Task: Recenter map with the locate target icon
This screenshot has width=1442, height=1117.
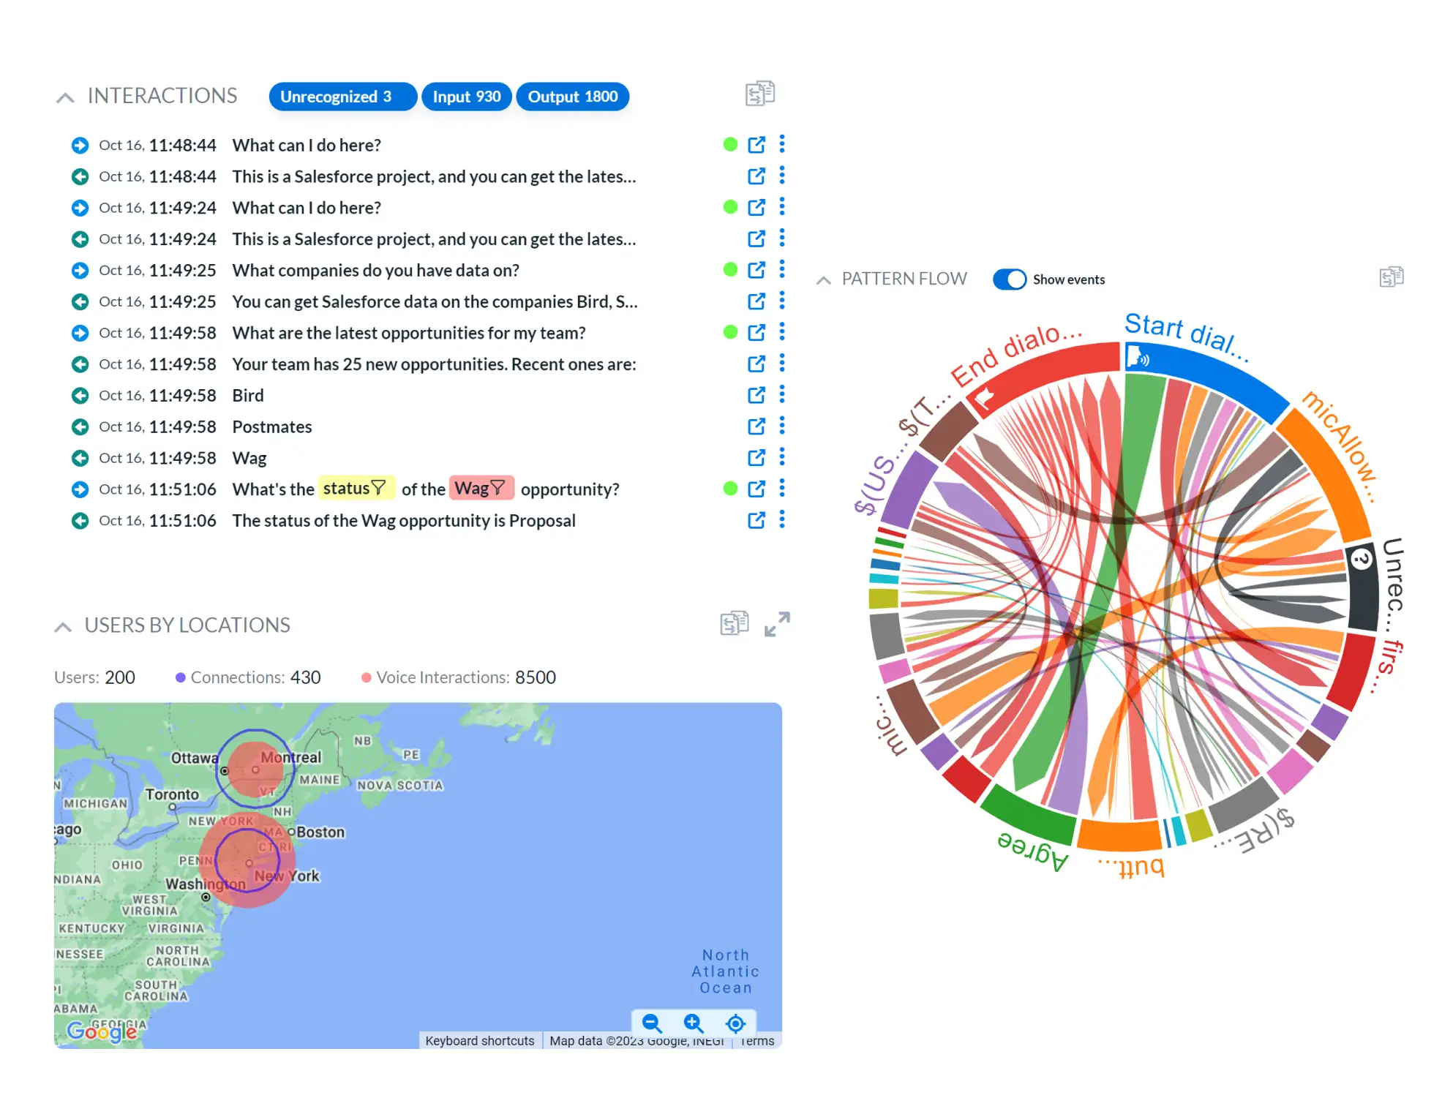Action: click(735, 1023)
